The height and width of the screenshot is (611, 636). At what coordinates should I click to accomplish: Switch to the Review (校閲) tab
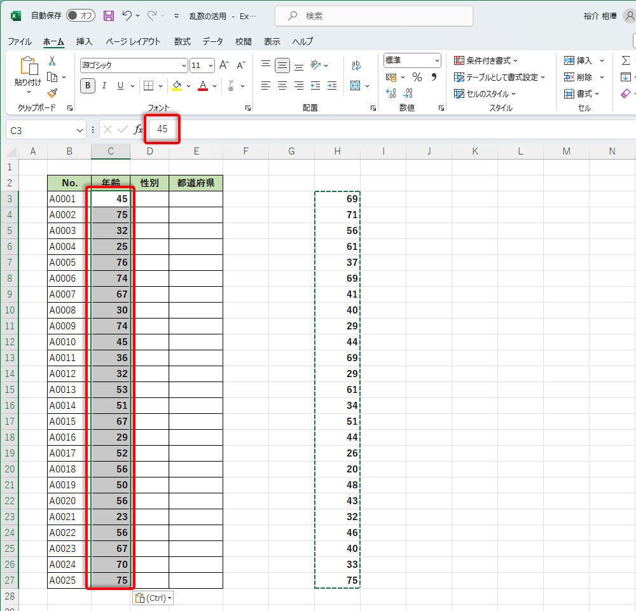244,41
